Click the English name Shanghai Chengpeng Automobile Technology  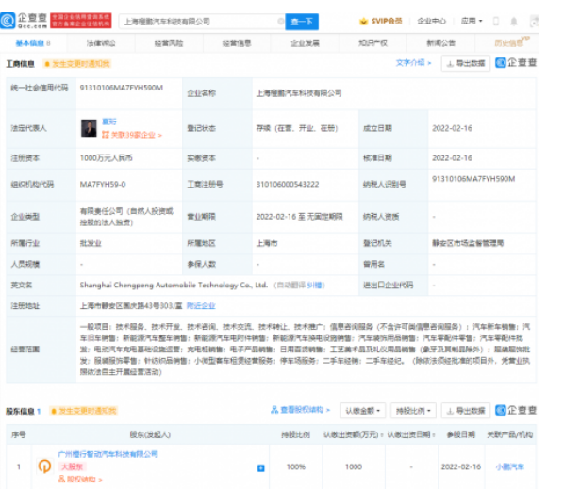(174, 285)
